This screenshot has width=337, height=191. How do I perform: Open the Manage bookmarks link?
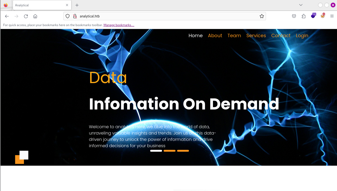point(119,25)
